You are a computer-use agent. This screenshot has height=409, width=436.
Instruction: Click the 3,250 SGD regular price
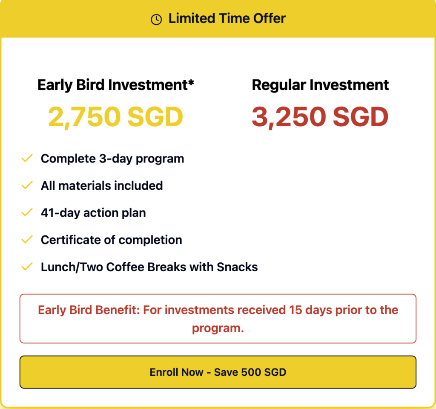pos(320,116)
